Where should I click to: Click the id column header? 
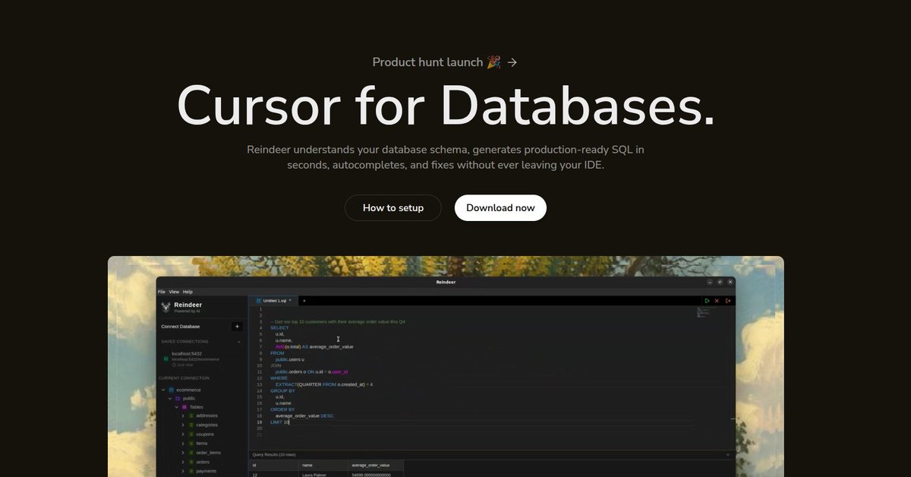pyautogui.click(x=275, y=465)
